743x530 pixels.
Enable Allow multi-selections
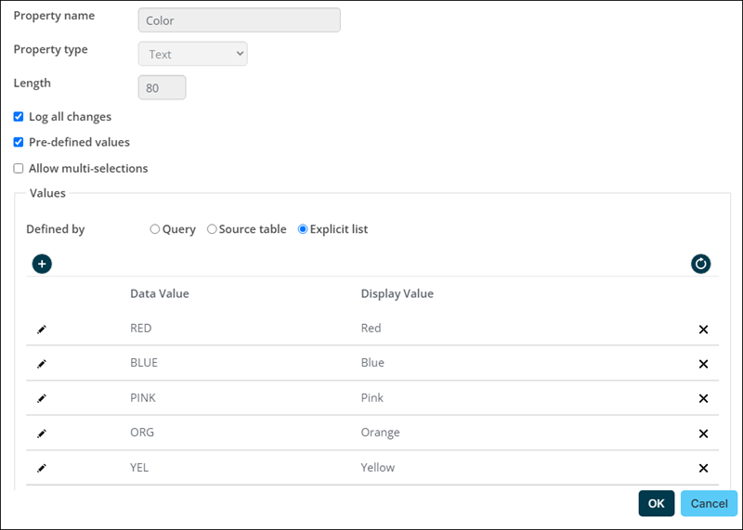tap(19, 169)
